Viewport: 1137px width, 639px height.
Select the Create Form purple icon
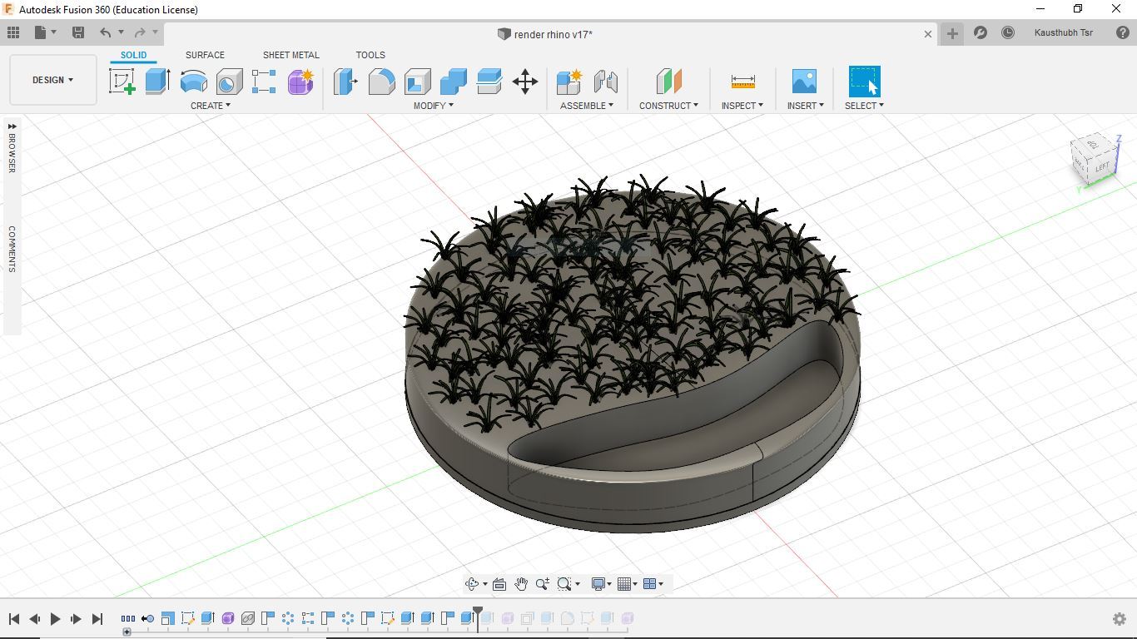(x=300, y=82)
